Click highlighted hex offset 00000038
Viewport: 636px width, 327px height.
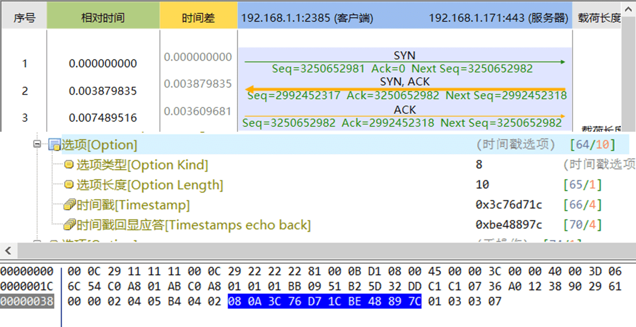[27, 301]
